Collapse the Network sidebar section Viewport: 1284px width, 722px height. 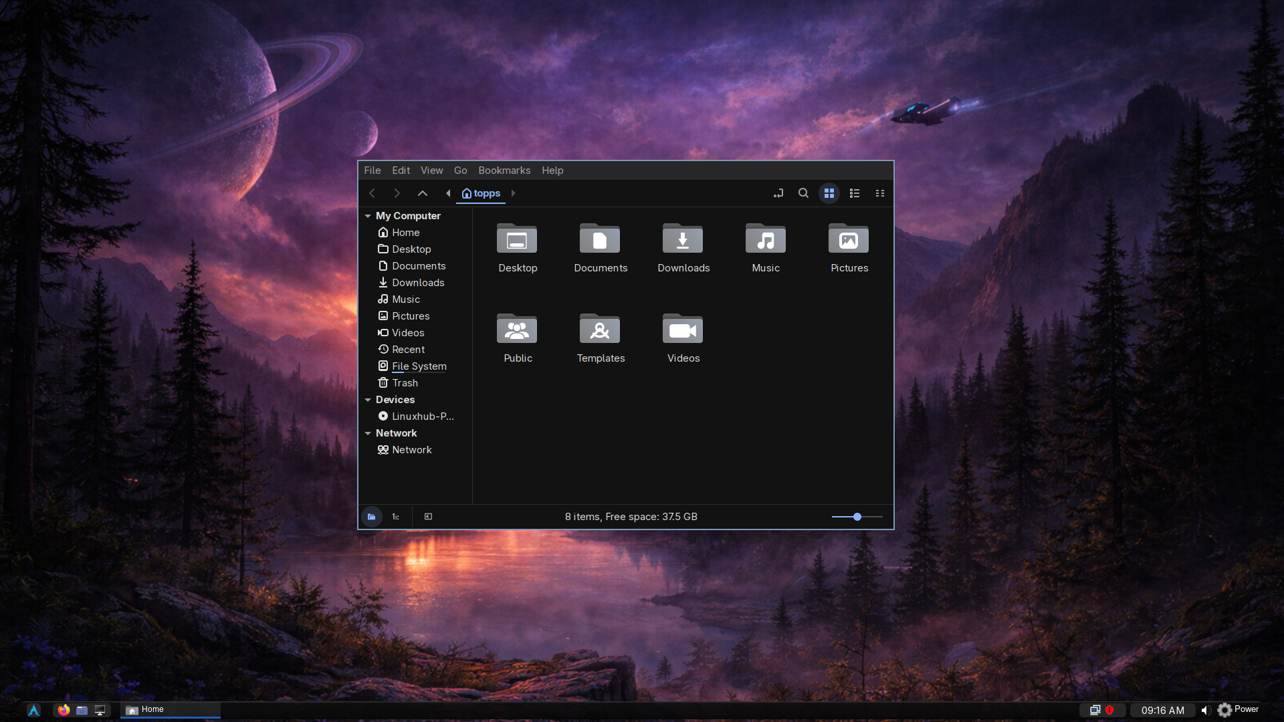368,433
